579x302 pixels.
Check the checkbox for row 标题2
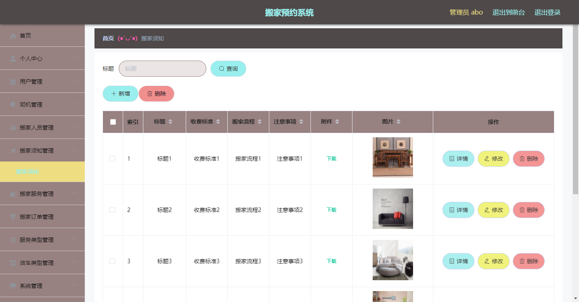pyautogui.click(x=112, y=210)
